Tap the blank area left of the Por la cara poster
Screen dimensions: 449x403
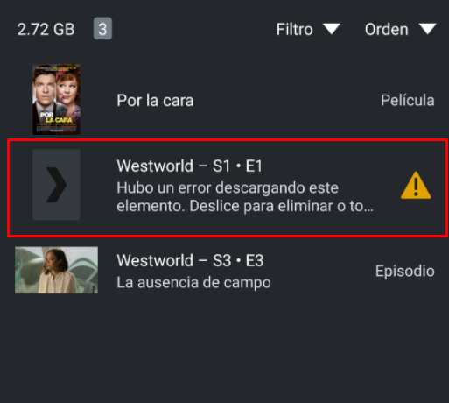tap(16, 99)
